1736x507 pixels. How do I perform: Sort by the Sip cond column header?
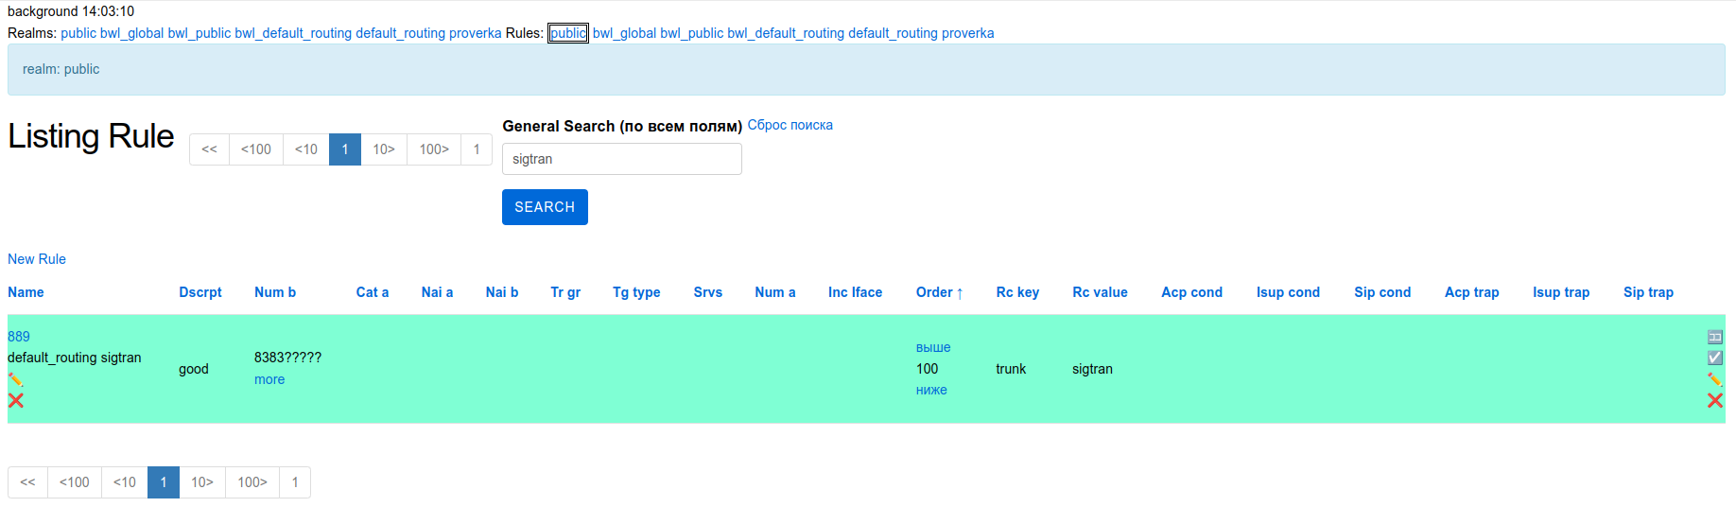click(1382, 292)
